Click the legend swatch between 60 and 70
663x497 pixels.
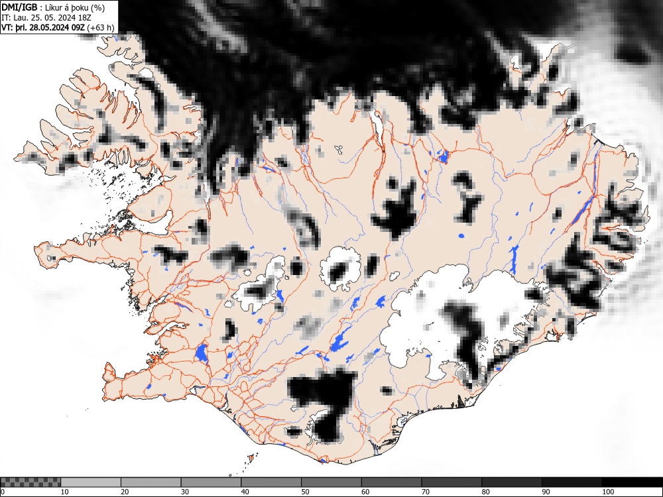(391, 482)
